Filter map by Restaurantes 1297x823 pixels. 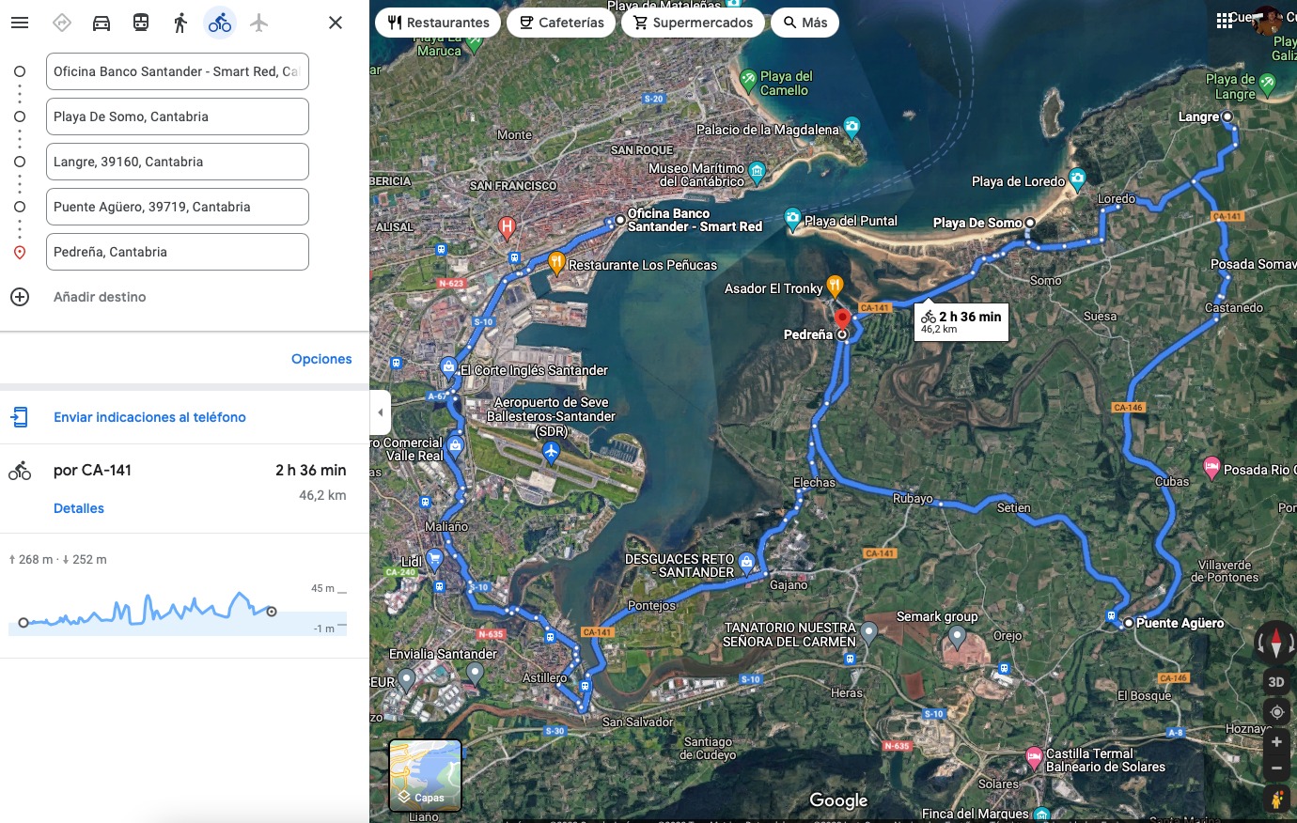point(438,23)
